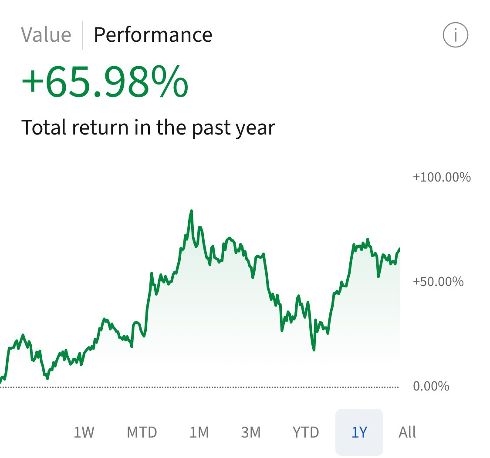
Task: Click the highlighted 1Y range button
Action: (359, 432)
